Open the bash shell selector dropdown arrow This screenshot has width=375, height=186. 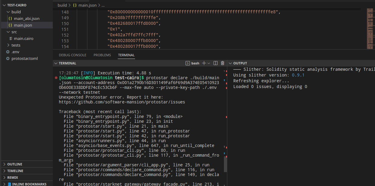(x=208, y=63)
